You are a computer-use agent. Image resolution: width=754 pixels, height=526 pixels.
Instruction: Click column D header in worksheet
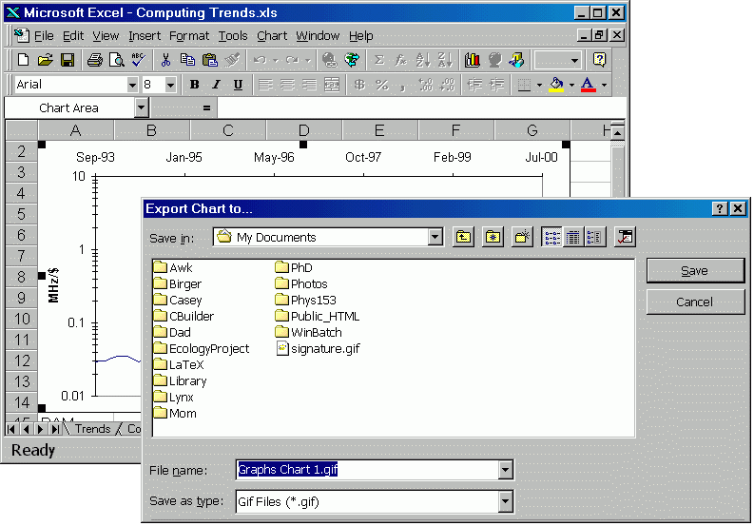pyautogui.click(x=304, y=130)
